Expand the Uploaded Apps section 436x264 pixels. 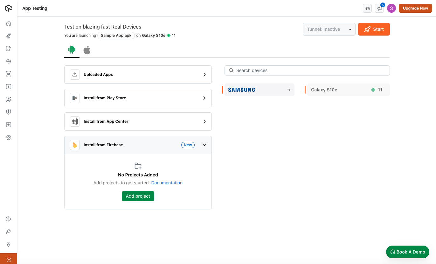point(138,74)
